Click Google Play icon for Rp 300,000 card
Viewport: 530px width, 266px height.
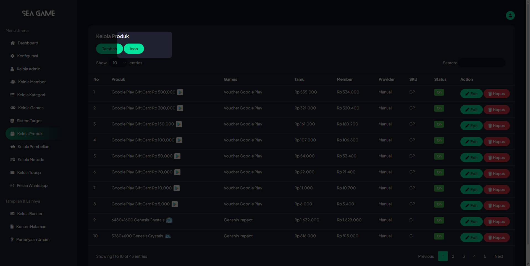[x=180, y=108]
